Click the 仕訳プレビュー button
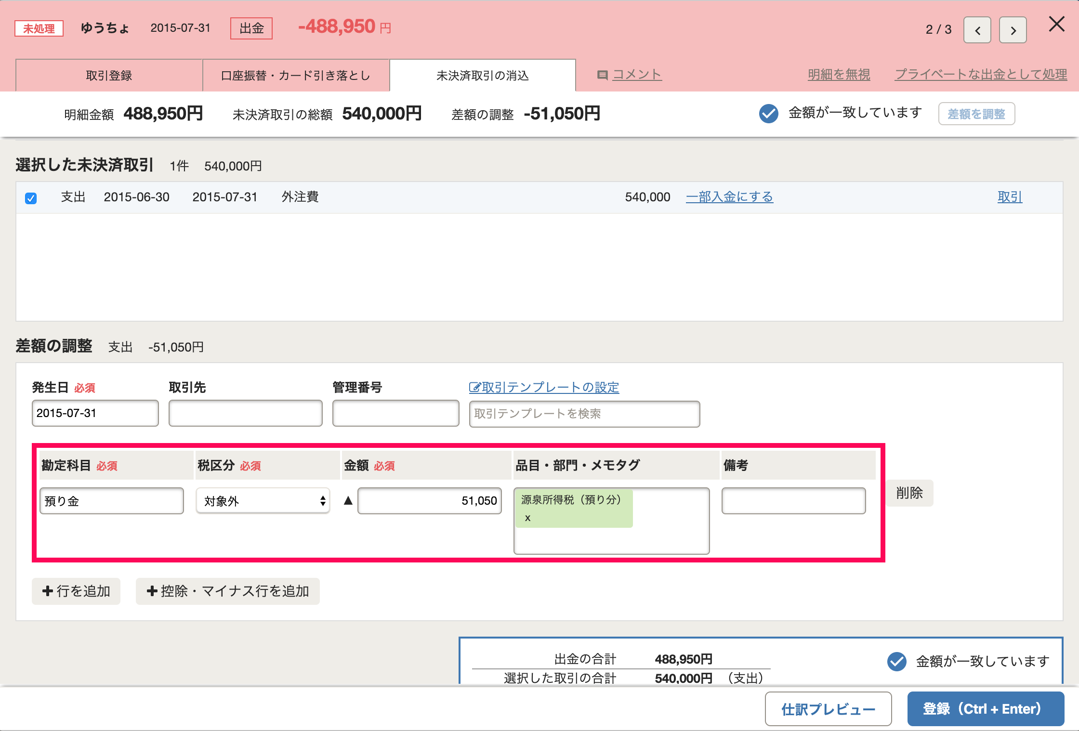 pyautogui.click(x=828, y=709)
